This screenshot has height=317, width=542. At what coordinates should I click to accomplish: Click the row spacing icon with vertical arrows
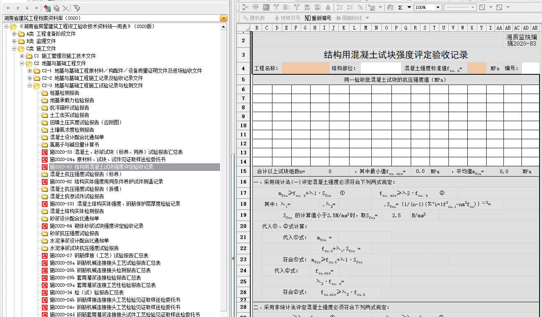339,7
